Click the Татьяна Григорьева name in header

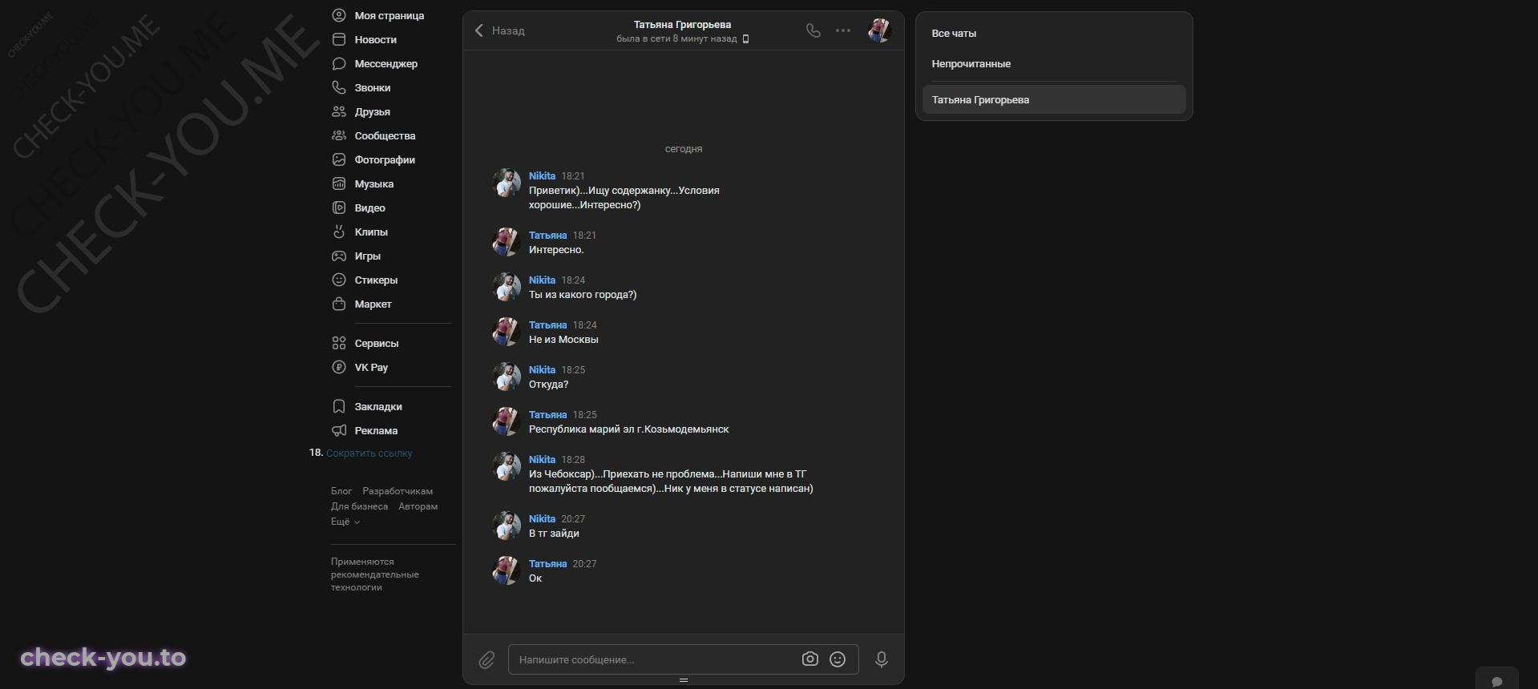pyautogui.click(x=682, y=24)
